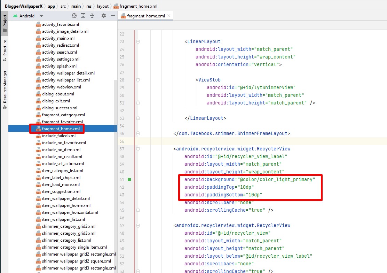Hide the project panel with minus icon
387x273 pixels.
113,16
